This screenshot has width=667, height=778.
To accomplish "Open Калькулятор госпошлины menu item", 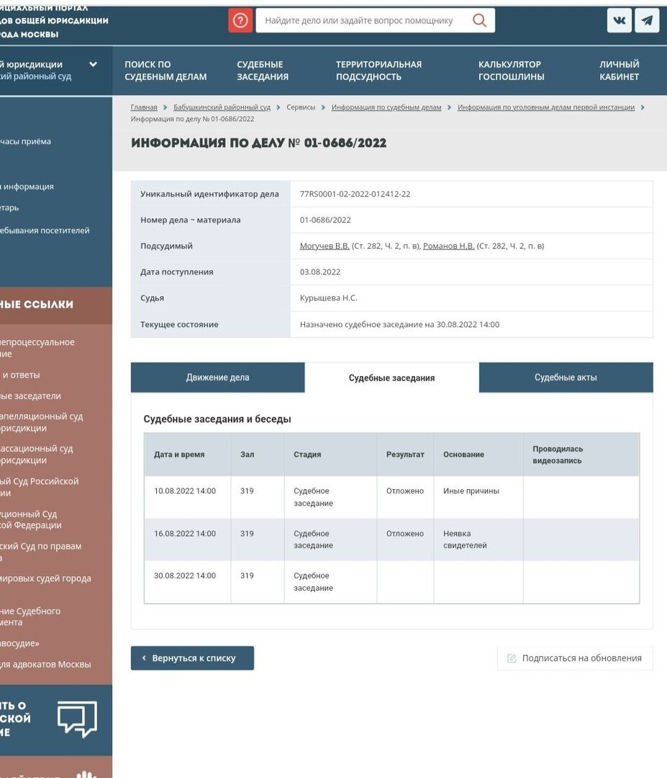I will [511, 71].
